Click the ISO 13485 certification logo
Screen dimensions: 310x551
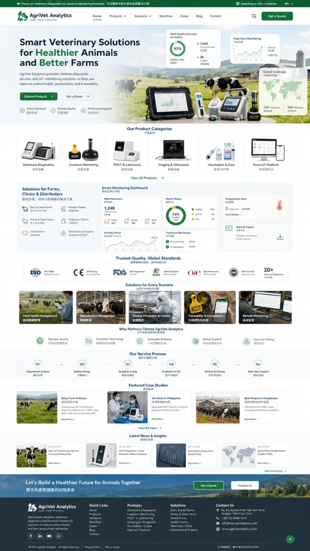tap(36, 272)
